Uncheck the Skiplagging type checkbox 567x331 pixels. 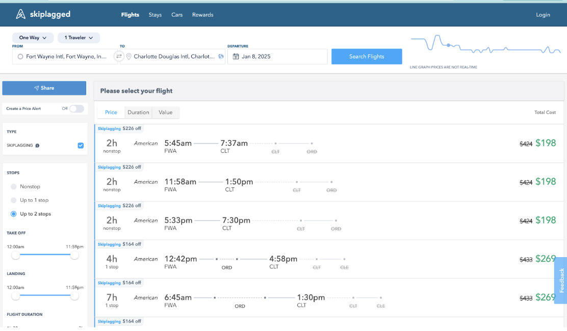pyautogui.click(x=81, y=146)
